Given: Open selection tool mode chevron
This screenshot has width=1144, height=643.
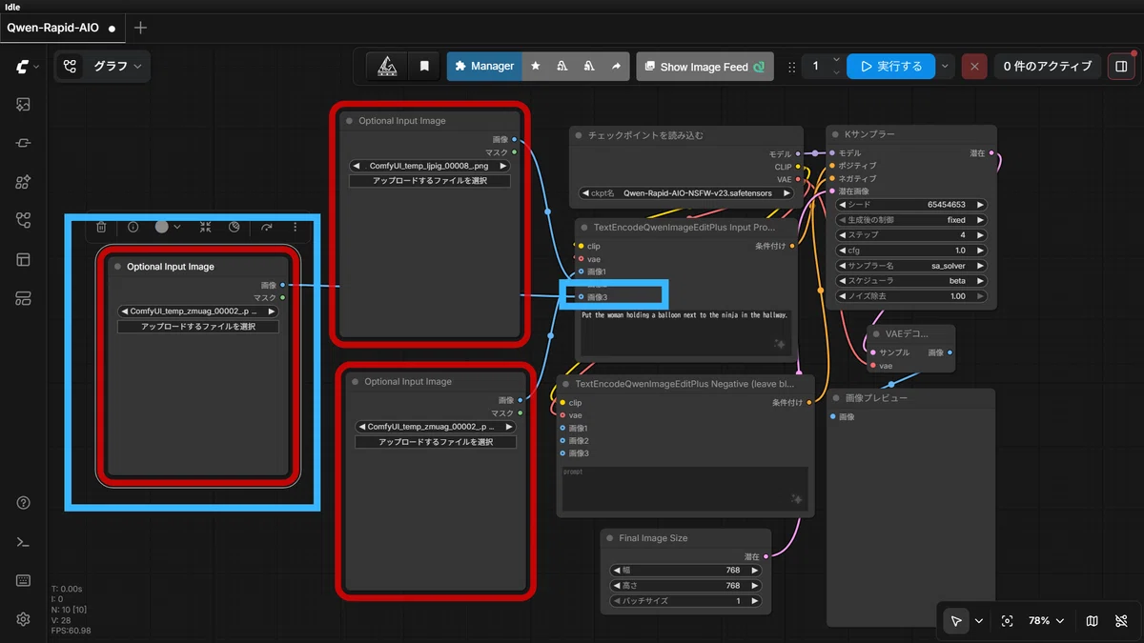Looking at the screenshot, I should coord(979,621).
